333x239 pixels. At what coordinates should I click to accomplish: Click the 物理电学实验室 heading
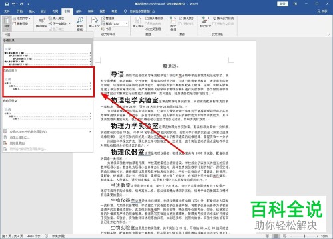[135, 100]
